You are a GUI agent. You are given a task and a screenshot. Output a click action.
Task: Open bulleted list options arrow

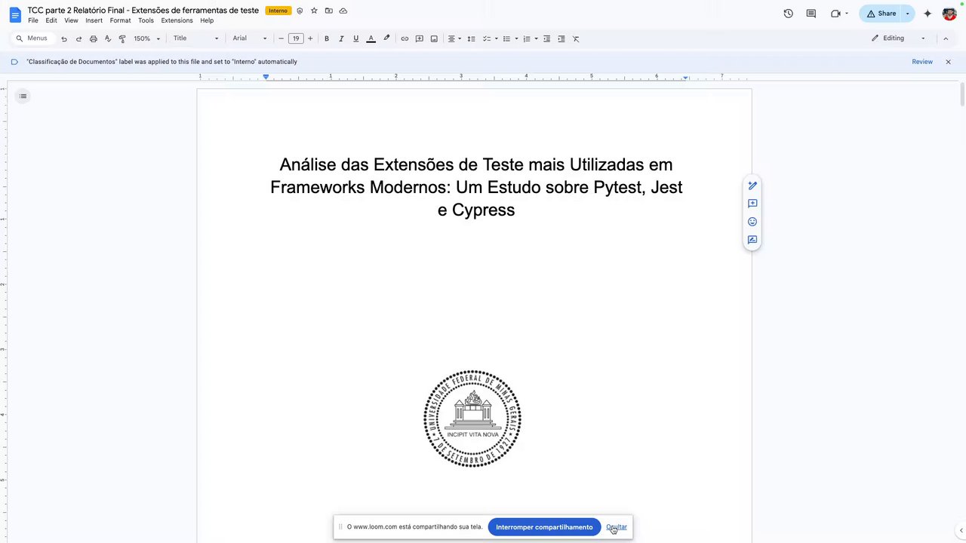[x=516, y=38]
